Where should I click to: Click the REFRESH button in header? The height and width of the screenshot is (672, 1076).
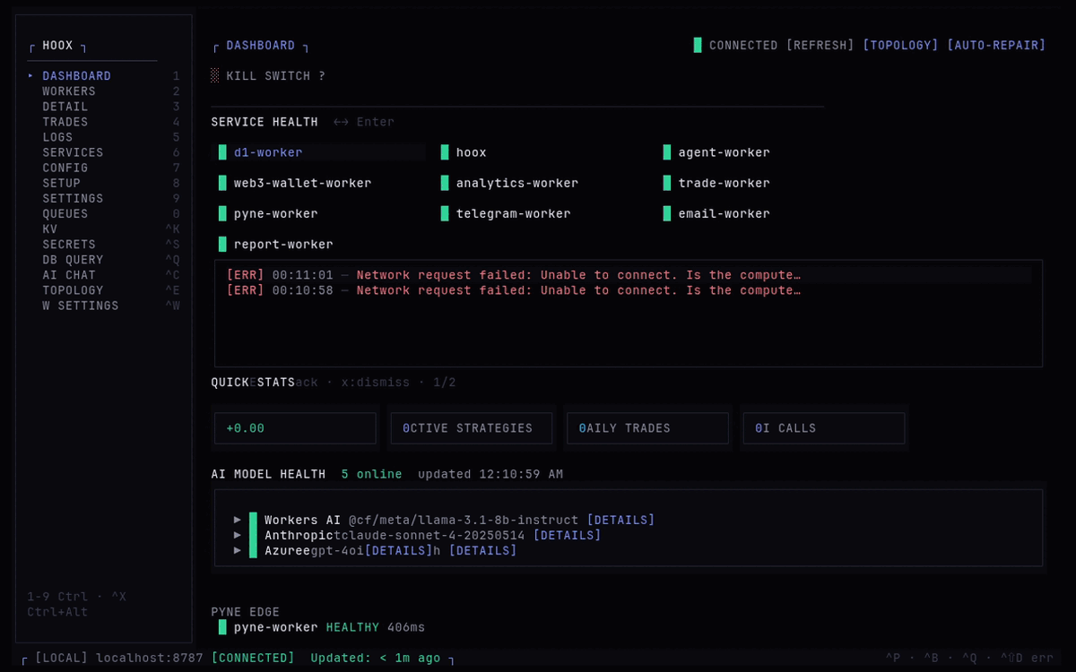(820, 45)
